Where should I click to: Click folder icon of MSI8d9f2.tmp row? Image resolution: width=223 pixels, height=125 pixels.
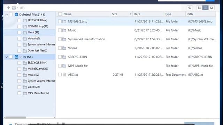(x=64, y=22)
